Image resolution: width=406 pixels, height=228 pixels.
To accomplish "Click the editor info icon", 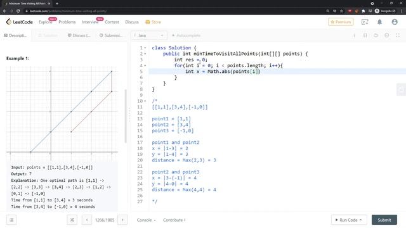I will pyautogui.click(x=354, y=35).
